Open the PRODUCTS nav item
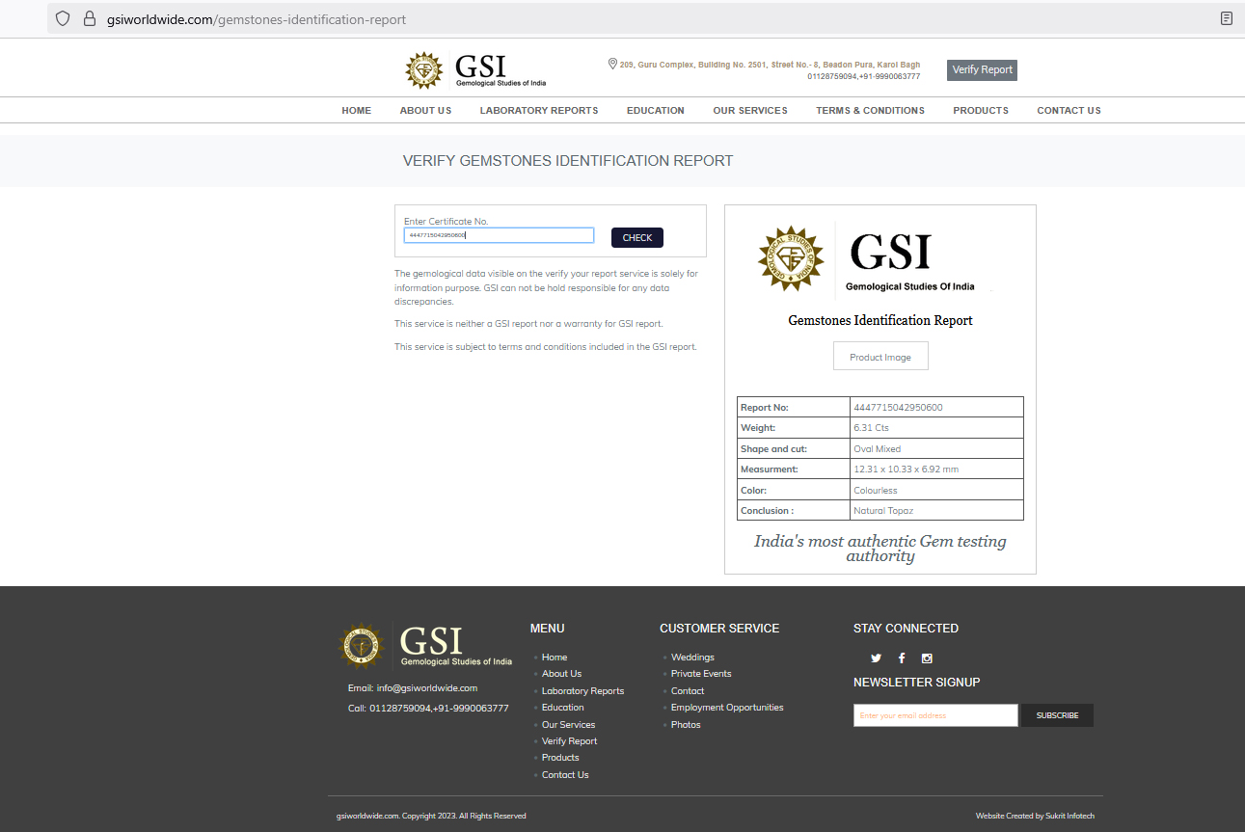The image size is (1245, 832). (x=981, y=111)
